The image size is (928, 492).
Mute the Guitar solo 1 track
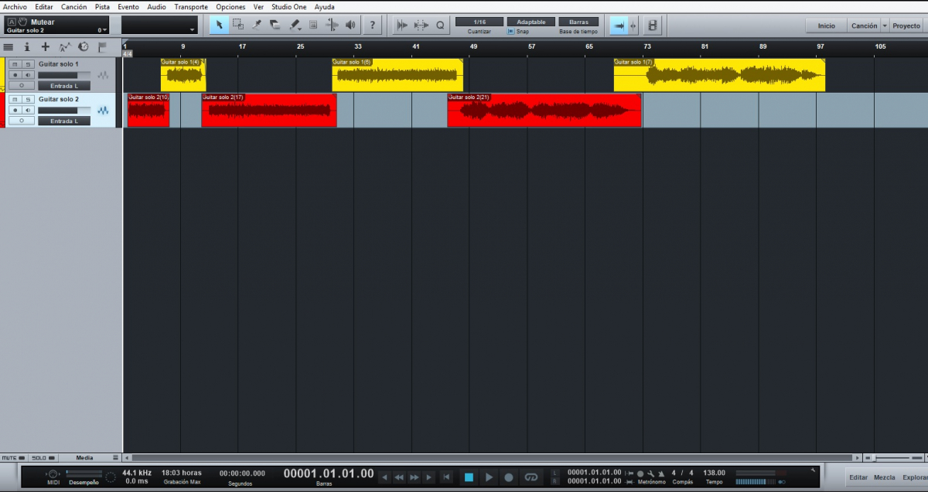point(15,64)
